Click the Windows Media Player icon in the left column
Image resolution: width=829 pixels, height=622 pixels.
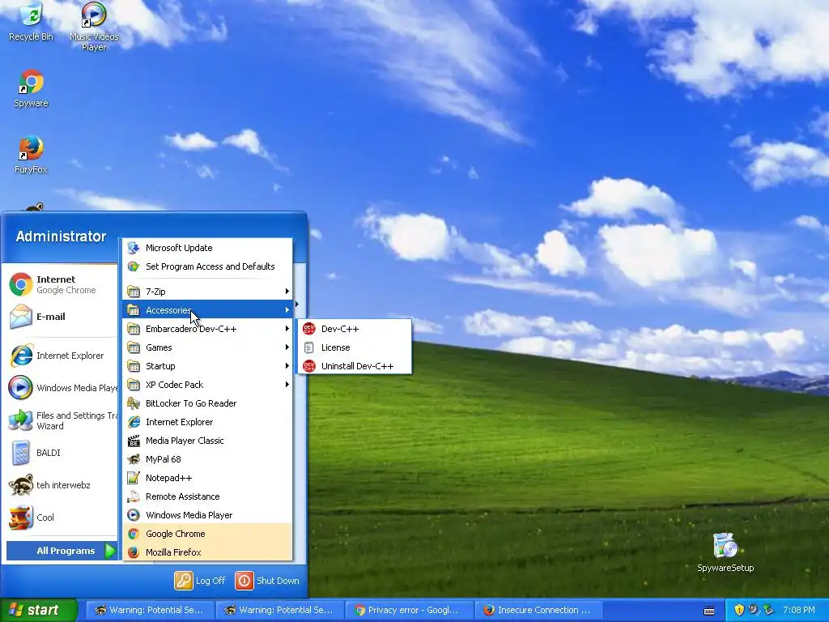(x=21, y=388)
